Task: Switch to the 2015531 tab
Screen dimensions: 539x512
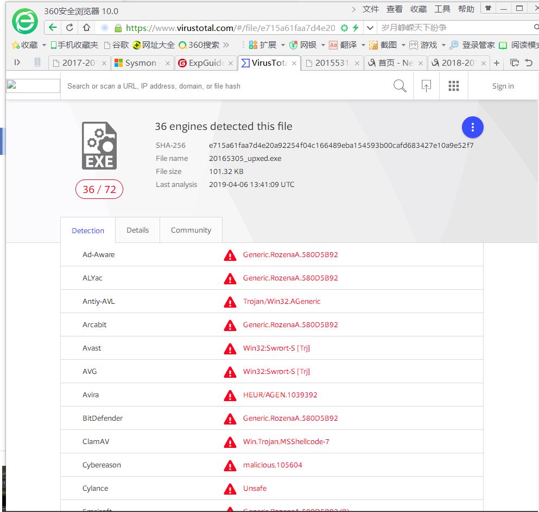Action: [x=332, y=63]
